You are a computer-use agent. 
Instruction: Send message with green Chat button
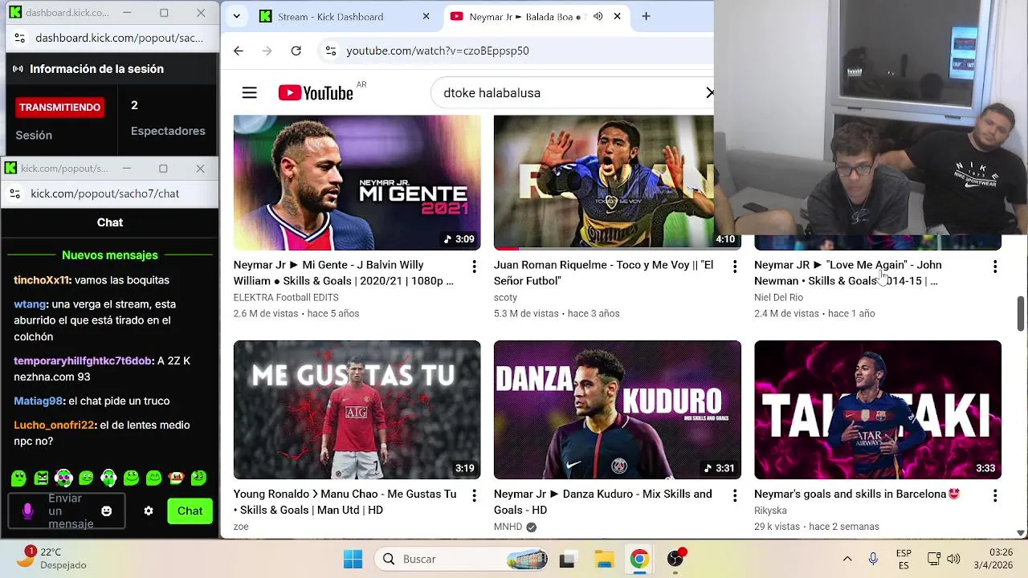coord(190,511)
